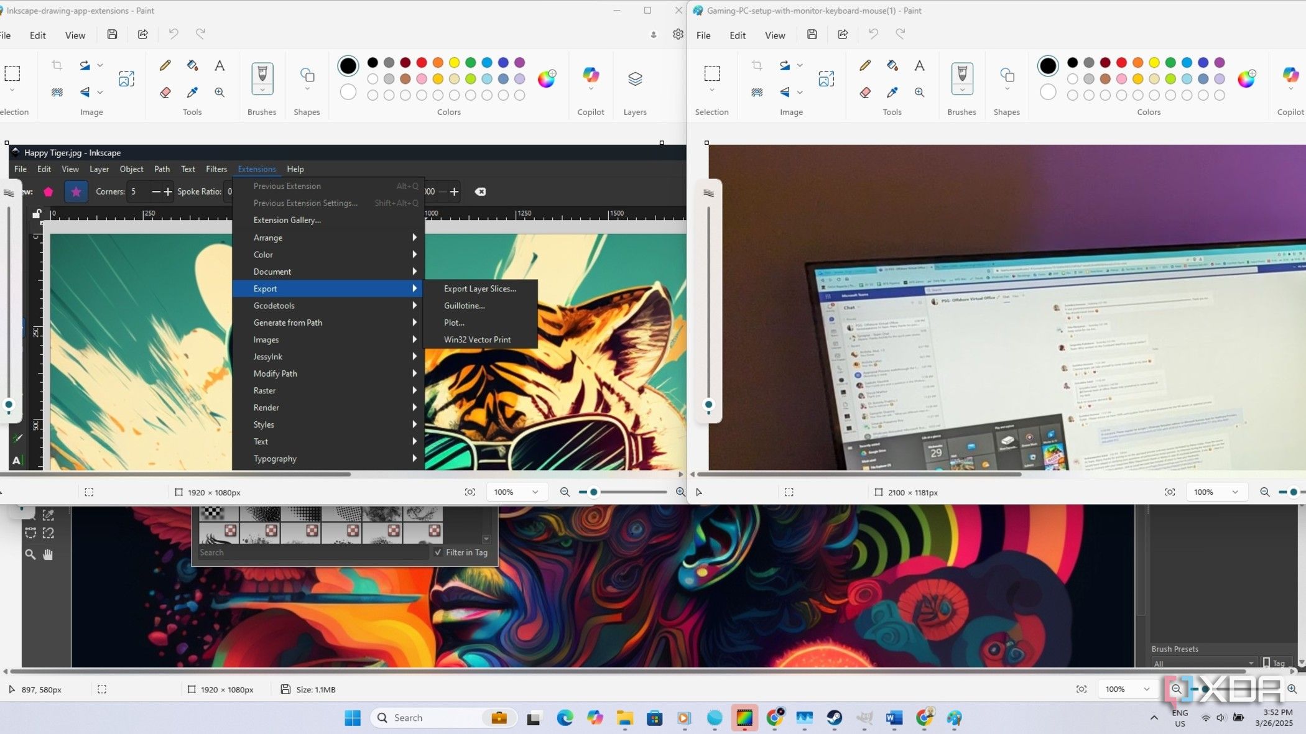
Task: Pick red color swatch in left Paint window
Action: (422, 62)
